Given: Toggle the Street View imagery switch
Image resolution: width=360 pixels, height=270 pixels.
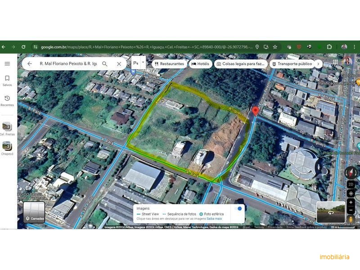Looking at the screenshot, I should click(x=238, y=209).
